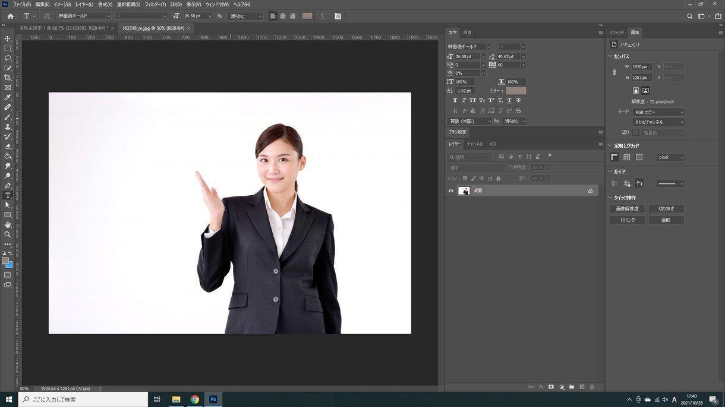Open the フィルター(T) menu
Image resolution: width=725 pixels, height=407 pixels.
tap(155, 4)
